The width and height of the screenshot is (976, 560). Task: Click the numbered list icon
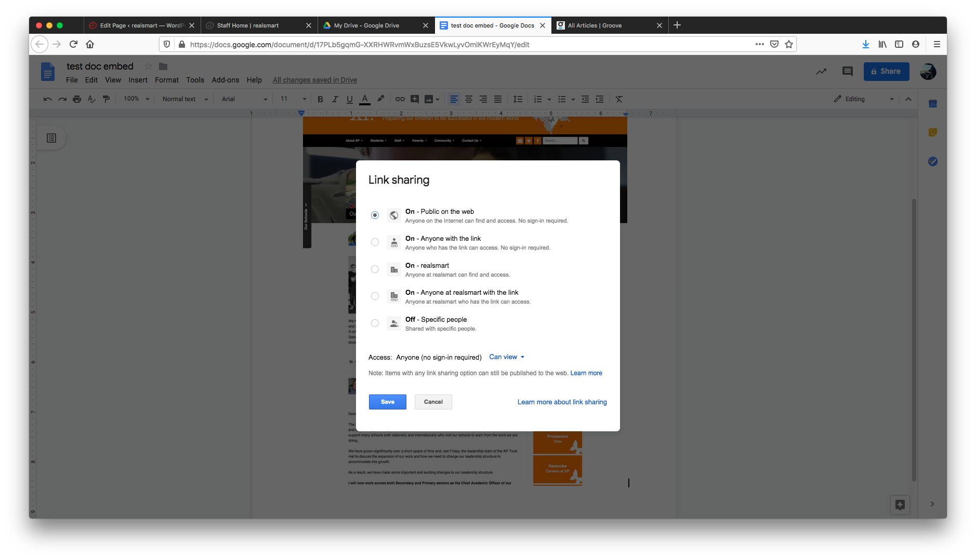click(538, 99)
